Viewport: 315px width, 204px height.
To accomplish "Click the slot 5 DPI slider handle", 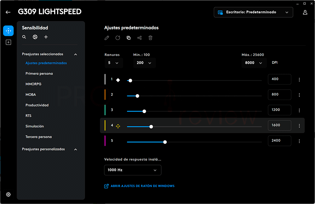I will 165,142.
